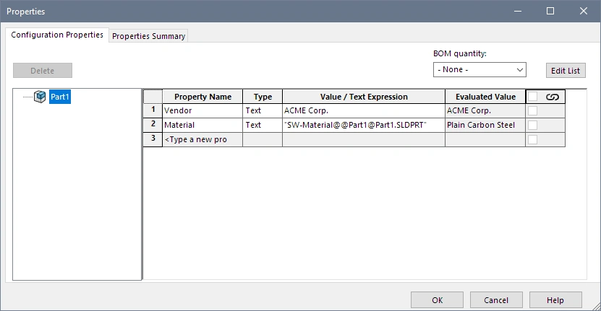The width and height of the screenshot is (601, 311).
Task: Select the Part1 item in the tree
Action: click(x=60, y=97)
